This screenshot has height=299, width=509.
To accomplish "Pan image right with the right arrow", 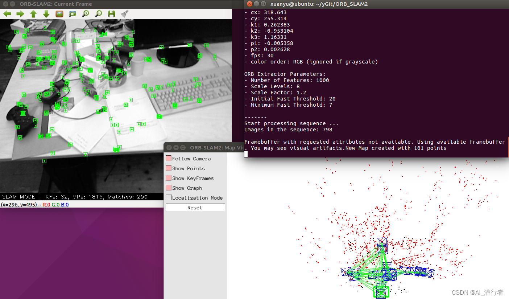I will [x=20, y=14].
